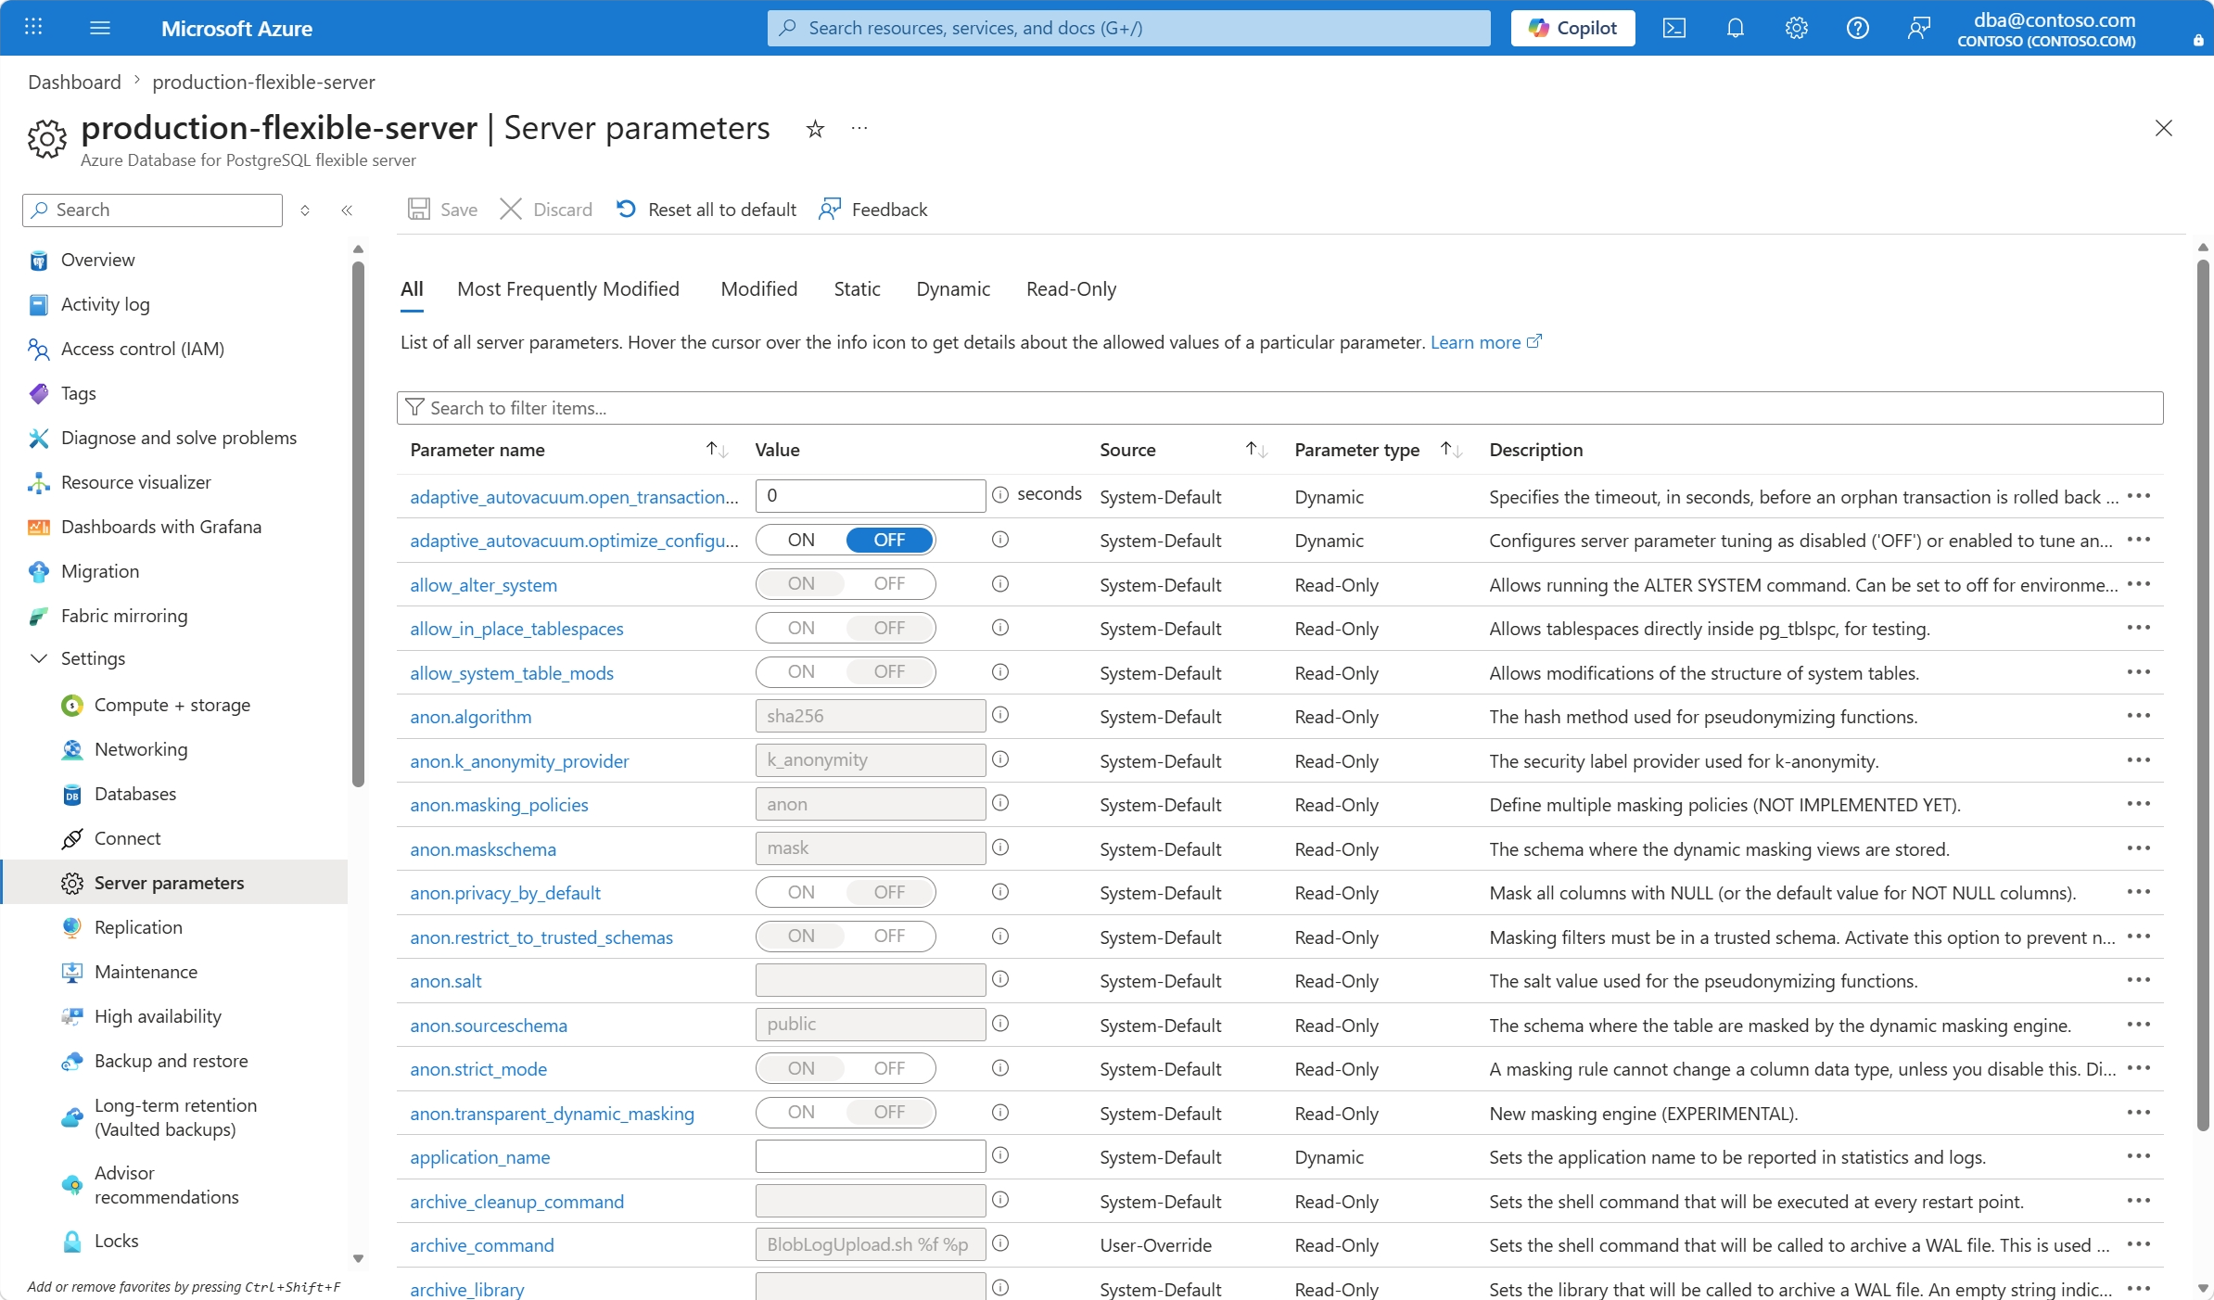Image resolution: width=2214 pixels, height=1300 pixels.
Task: Focus the Search to filter items field
Action: coord(1280,408)
